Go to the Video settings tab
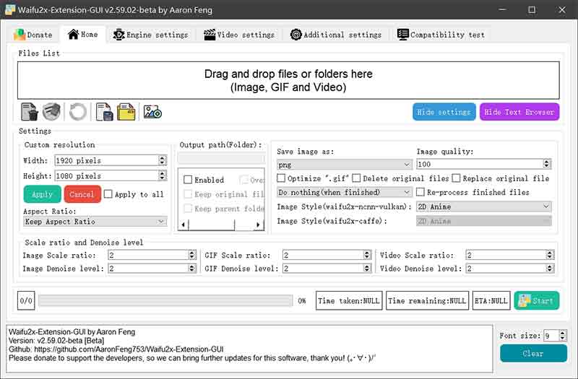 click(x=239, y=35)
